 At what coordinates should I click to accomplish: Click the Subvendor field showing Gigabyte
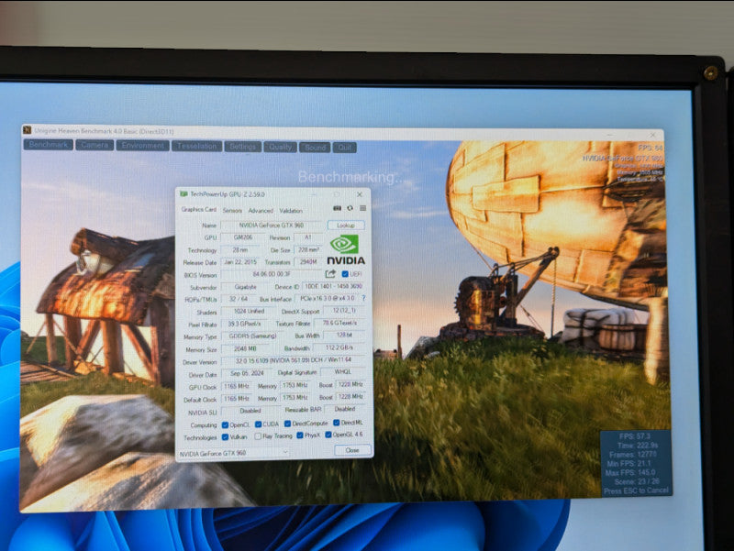point(245,287)
